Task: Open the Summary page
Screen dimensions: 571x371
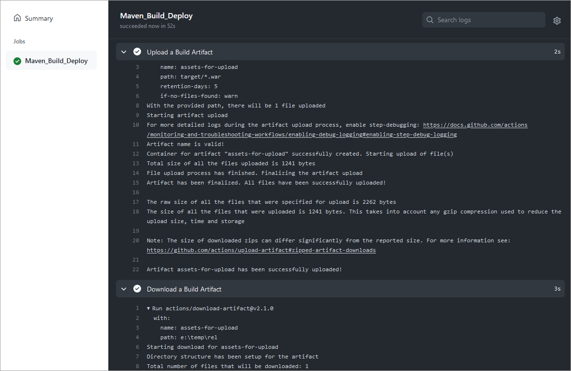Action: (x=39, y=18)
